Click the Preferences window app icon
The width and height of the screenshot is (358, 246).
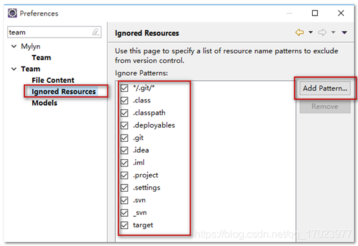tap(12, 13)
